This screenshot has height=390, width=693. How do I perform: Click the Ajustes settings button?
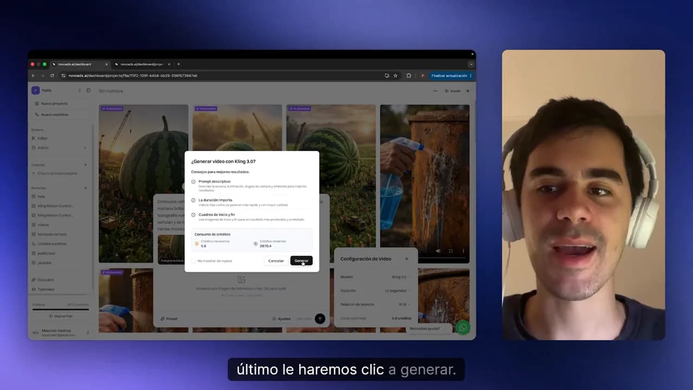pyautogui.click(x=282, y=318)
